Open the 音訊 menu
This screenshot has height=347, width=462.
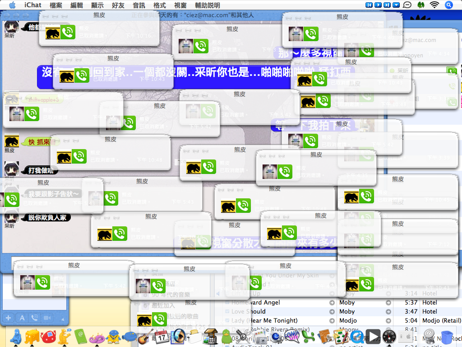coord(139,5)
